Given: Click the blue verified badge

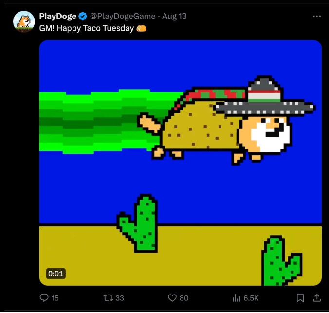Looking at the screenshot, I should pyautogui.click(x=83, y=17).
